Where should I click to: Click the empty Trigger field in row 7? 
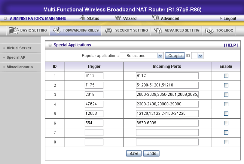(x=94, y=132)
